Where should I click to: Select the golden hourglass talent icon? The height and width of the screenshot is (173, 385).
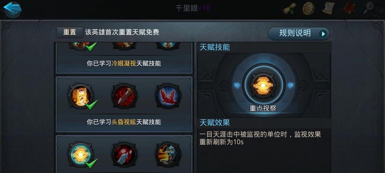(81, 96)
